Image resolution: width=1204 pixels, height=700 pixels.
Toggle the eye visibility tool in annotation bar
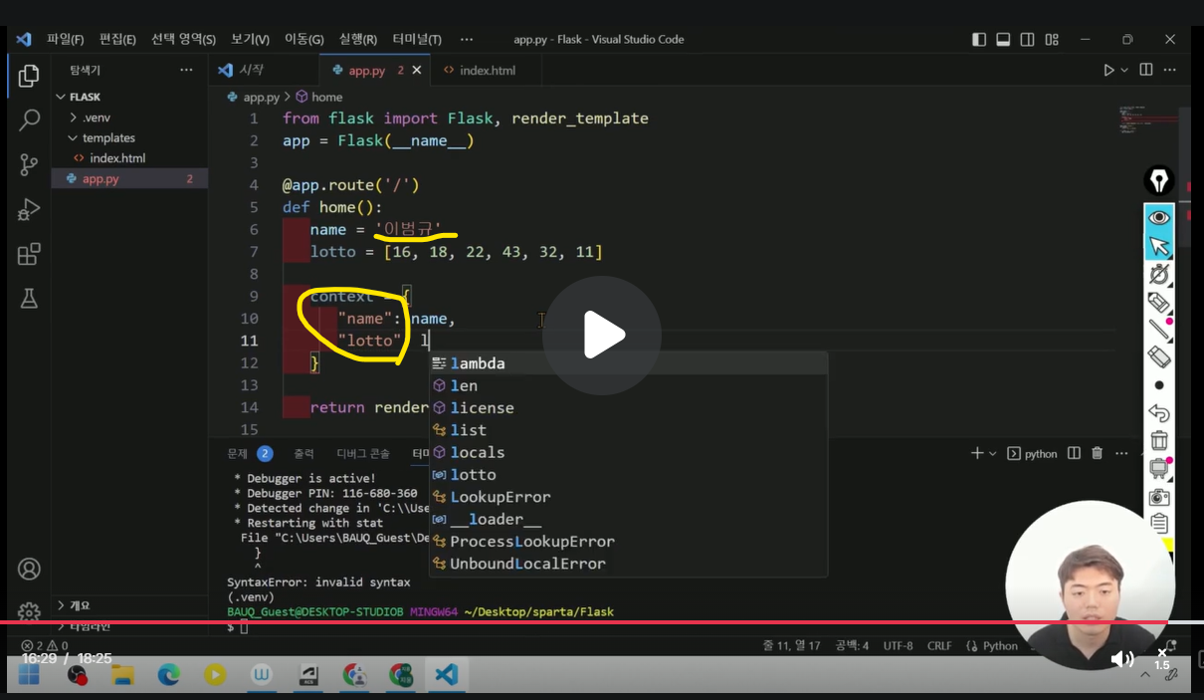(1159, 217)
